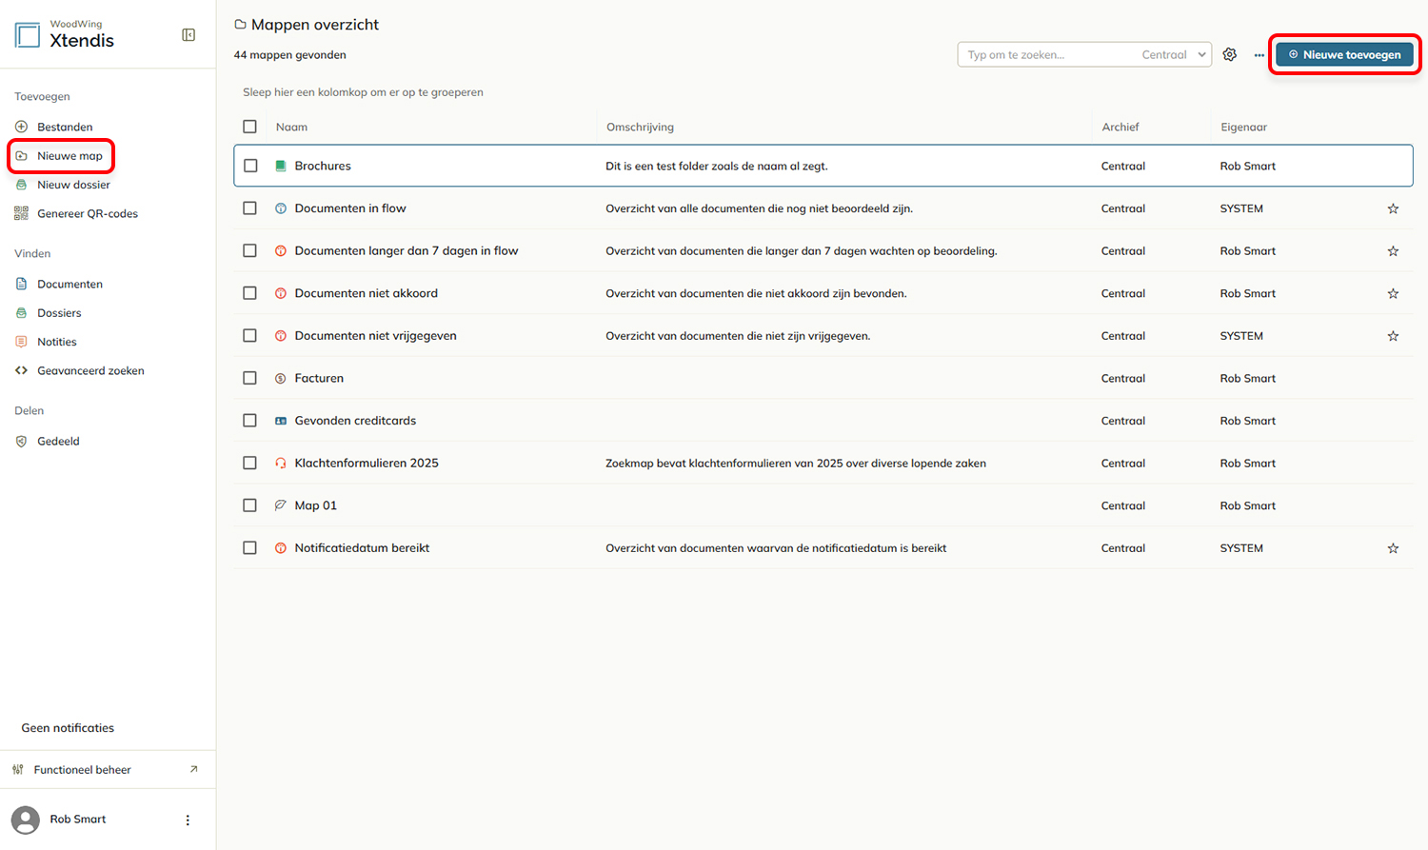
Task: Favorite Documenten langer dan 7 dagen in flow
Action: [1393, 251]
